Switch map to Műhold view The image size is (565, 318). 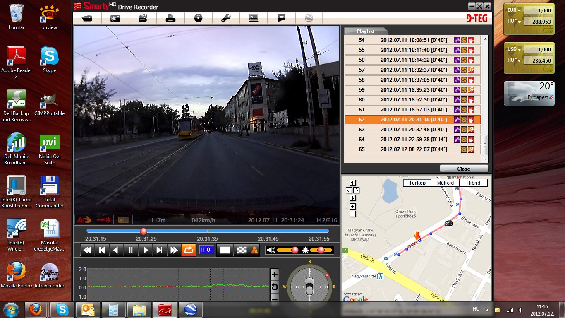coord(445,183)
